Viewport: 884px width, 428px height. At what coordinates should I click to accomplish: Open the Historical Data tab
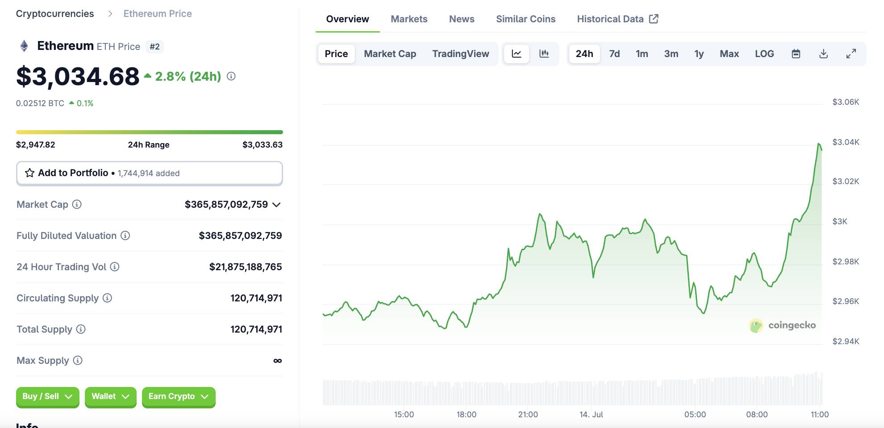point(617,19)
